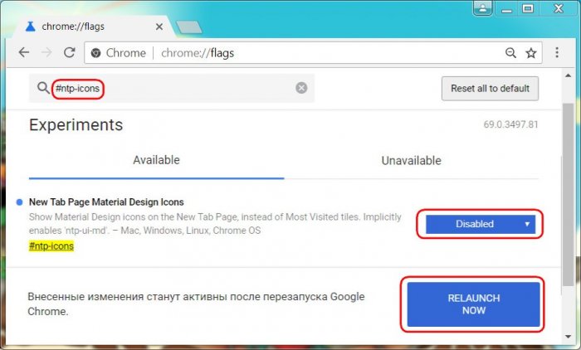The width and height of the screenshot is (581, 350).
Task: Click the forward navigation arrow
Action: point(46,52)
